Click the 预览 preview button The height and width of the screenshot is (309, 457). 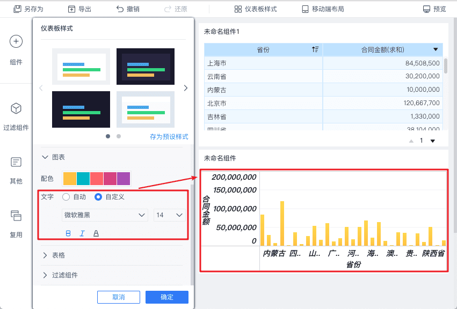[434, 9]
